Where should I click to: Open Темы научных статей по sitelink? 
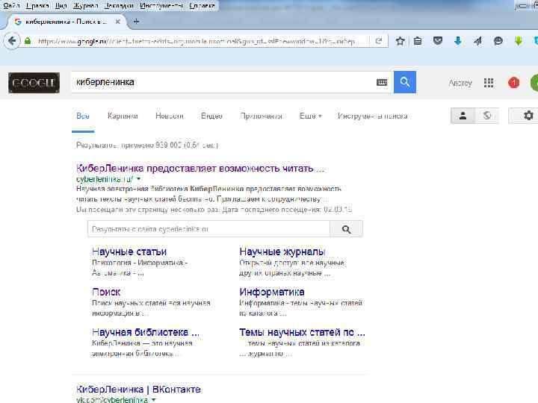(x=302, y=332)
